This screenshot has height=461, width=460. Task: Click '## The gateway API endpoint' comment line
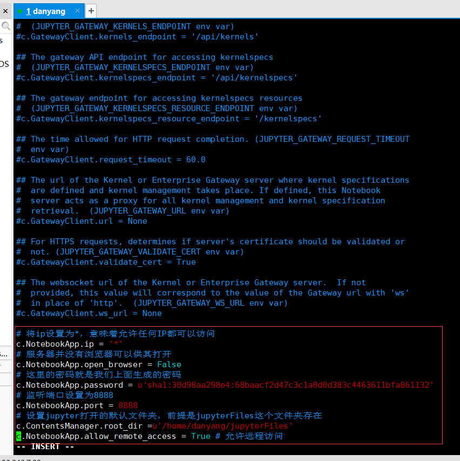pos(145,57)
